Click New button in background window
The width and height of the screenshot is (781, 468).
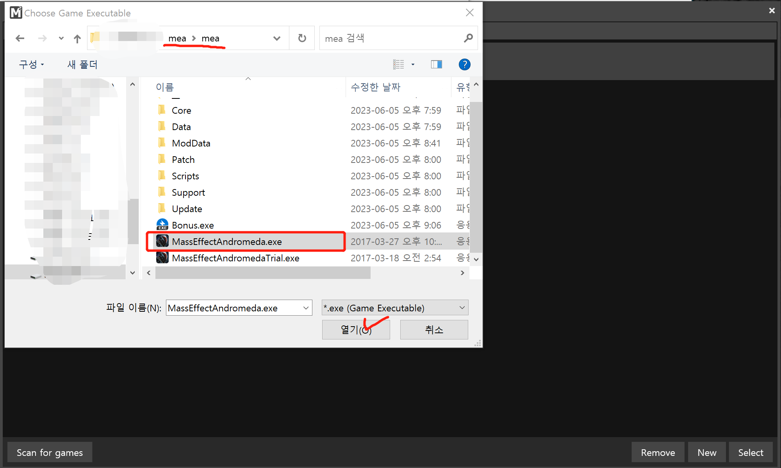(707, 452)
